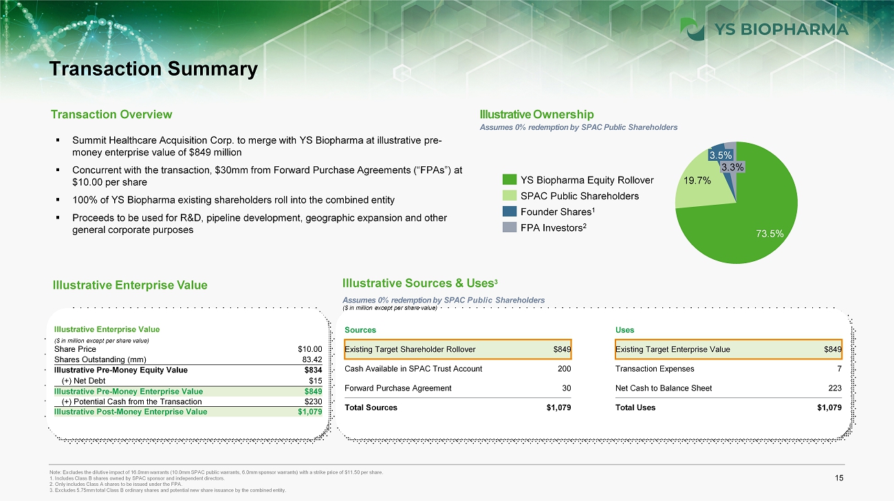Click the Forward Purchase Agreement row in Sources
894x501 pixels.
tap(458, 388)
